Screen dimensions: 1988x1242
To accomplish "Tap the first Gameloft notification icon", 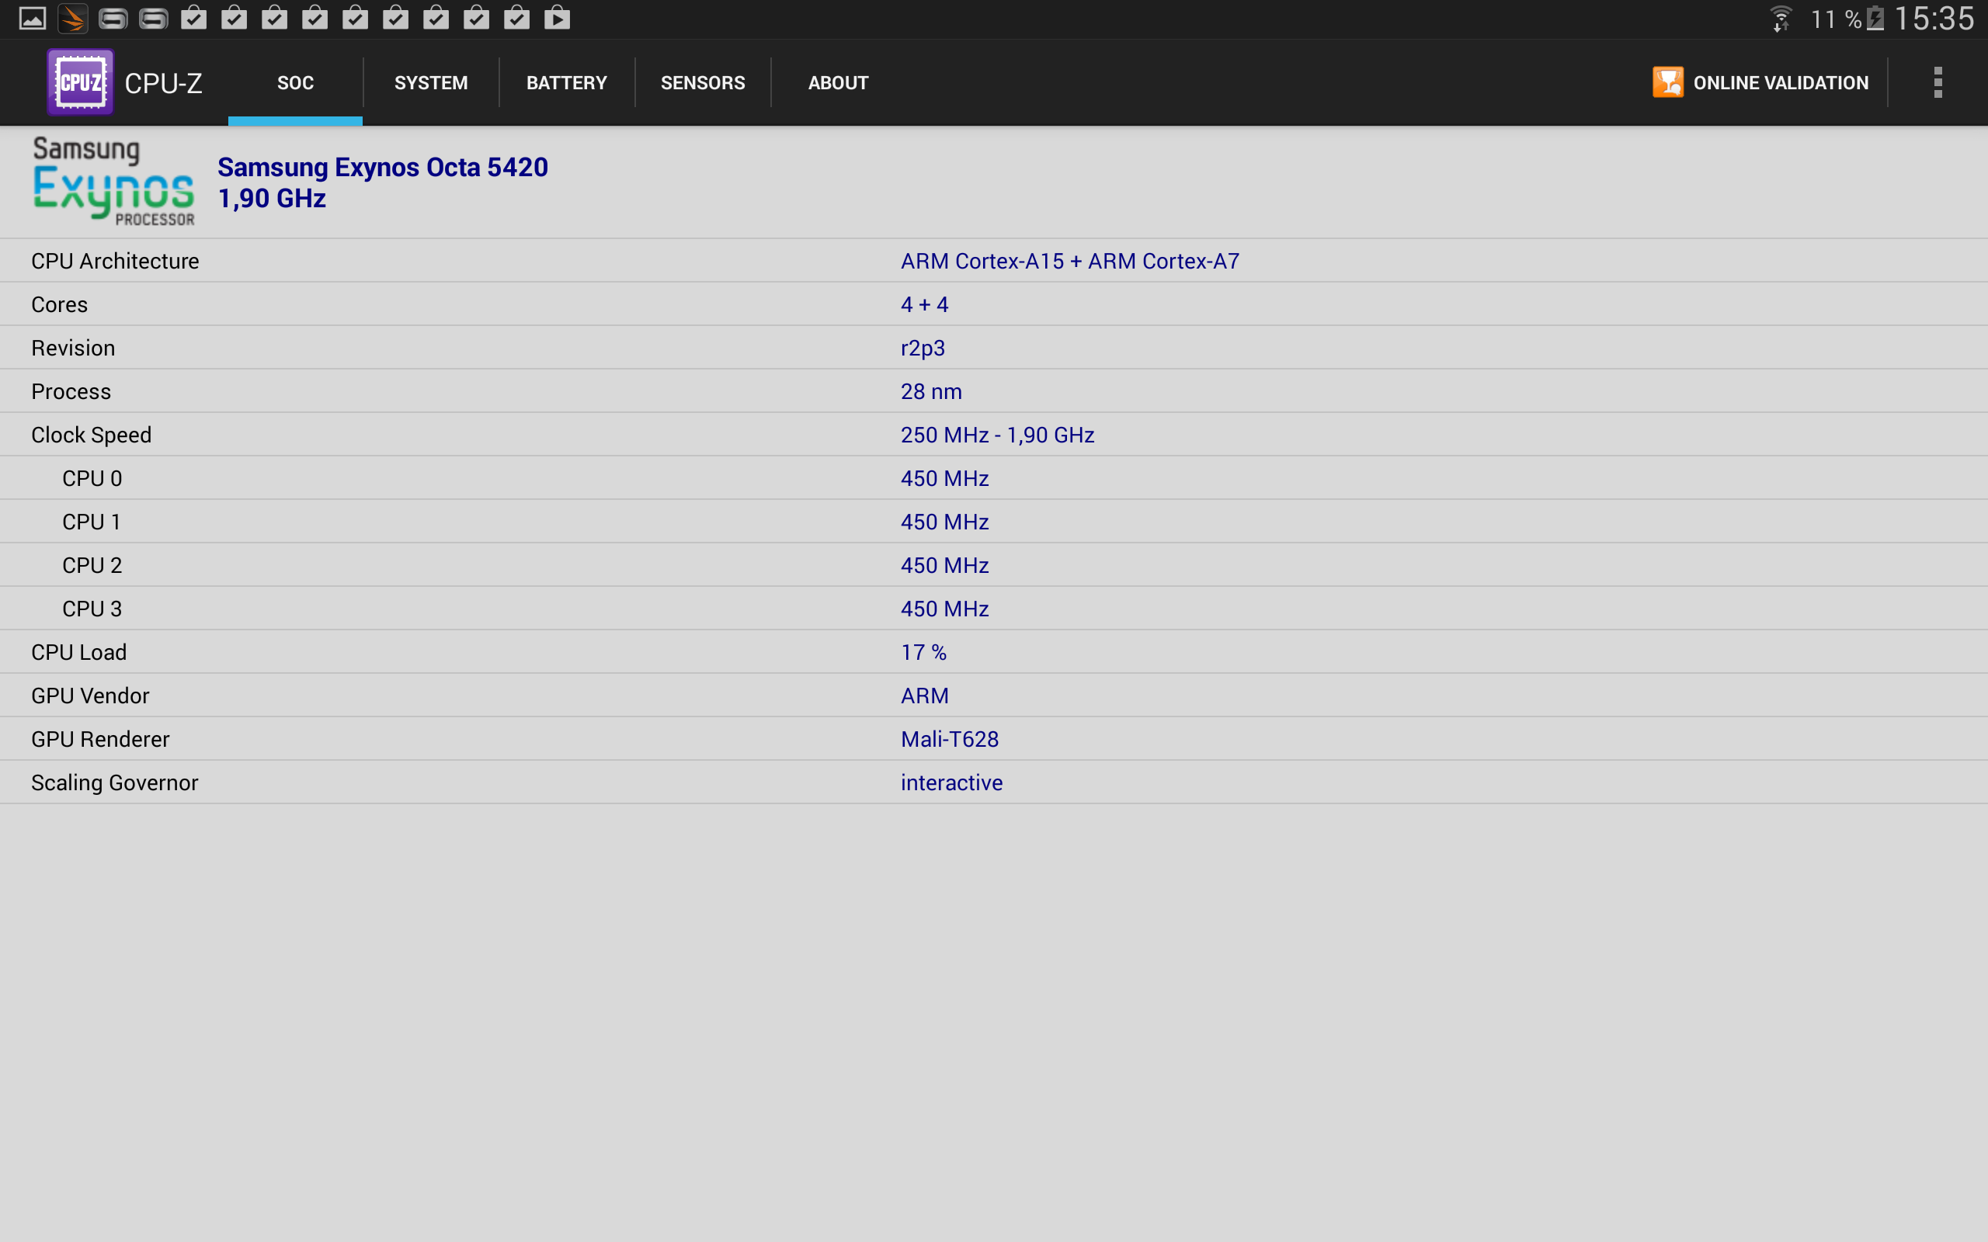I will [x=113, y=18].
